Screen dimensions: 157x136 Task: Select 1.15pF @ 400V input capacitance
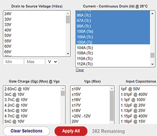tap(139, 116)
